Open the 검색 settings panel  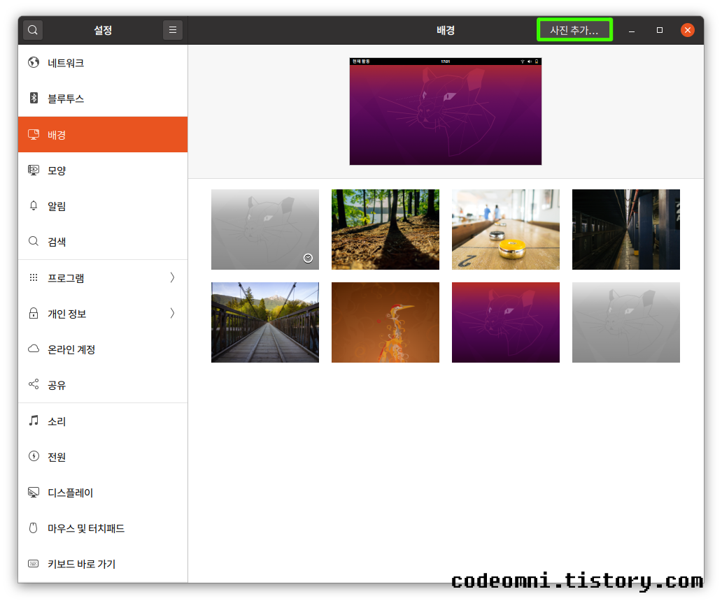point(103,242)
